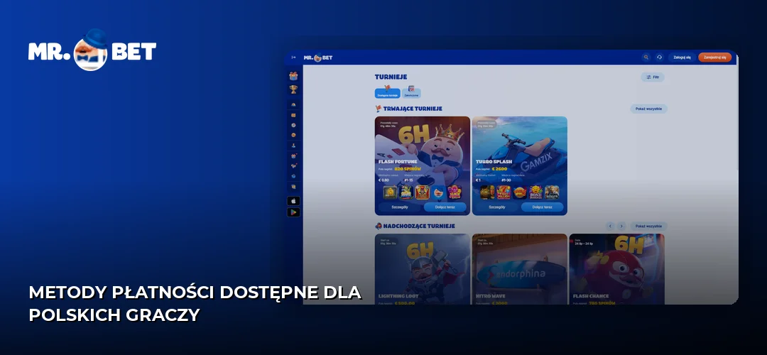Click the NADCHODZĄCE TURNIEJE section heading
Screen dimensions: 767x355
click(x=419, y=226)
